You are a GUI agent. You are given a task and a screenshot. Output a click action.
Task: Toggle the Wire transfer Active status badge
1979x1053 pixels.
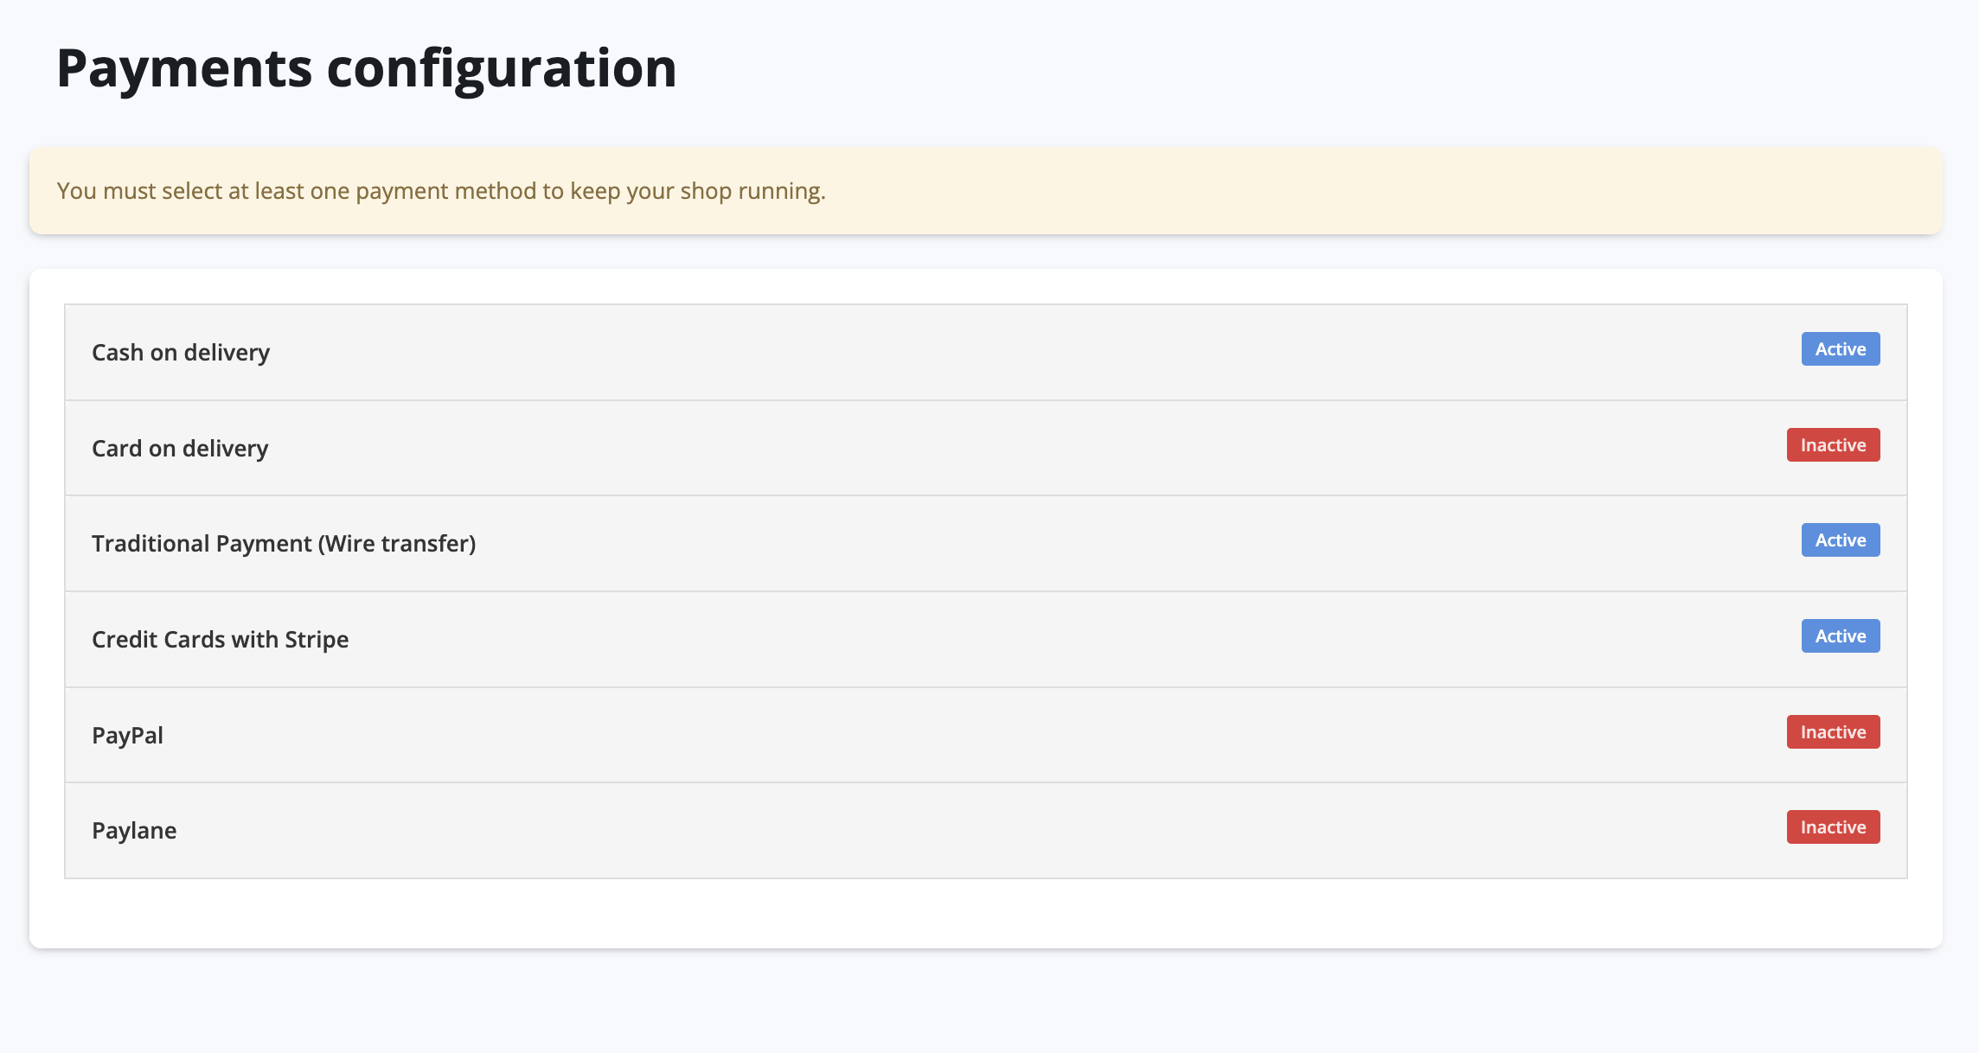click(1840, 540)
